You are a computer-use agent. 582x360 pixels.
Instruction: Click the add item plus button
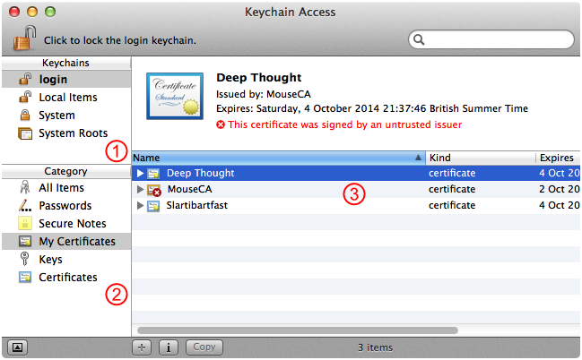[143, 347]
